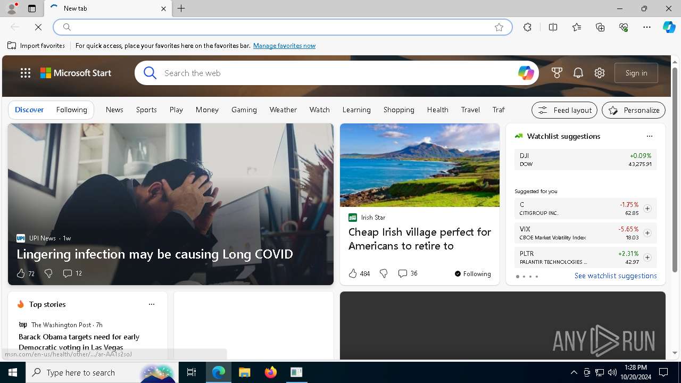Open Microsoft Rewards trophy icon
681x383 pixels.
[x=557, y=73]
